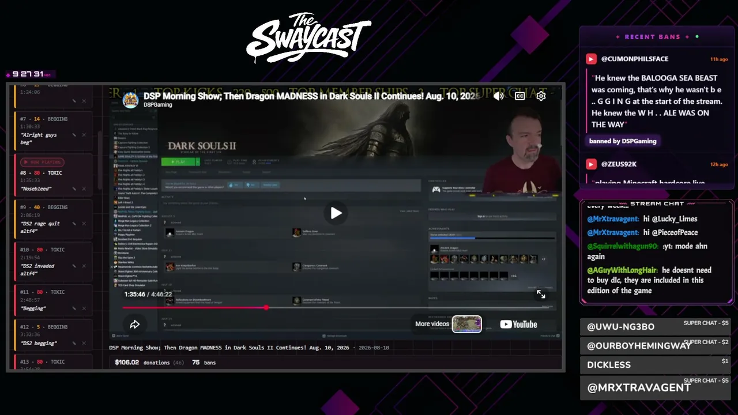Image resolution: width=738 pixels, height=415 pixels.
Task: Click the RECENT BANS panel heading
Action: pos(653,37)
